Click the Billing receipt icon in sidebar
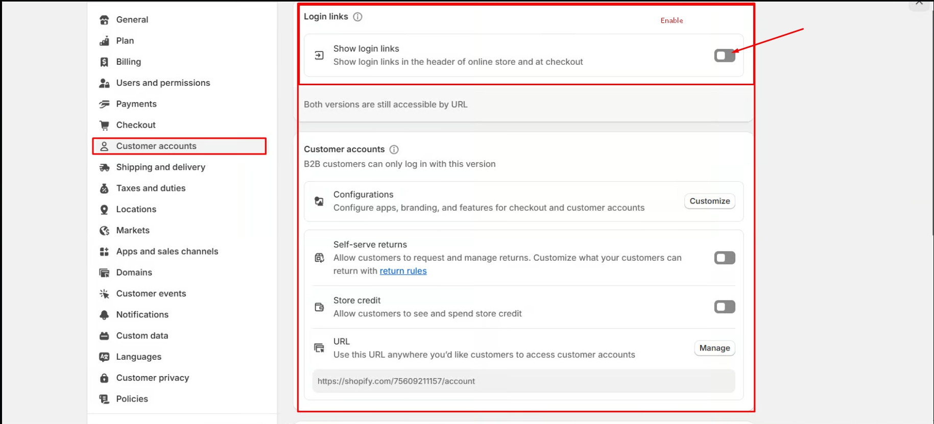The width and height of the screenshot is (934, 424). pyautogui.click(x=104, y=62)
